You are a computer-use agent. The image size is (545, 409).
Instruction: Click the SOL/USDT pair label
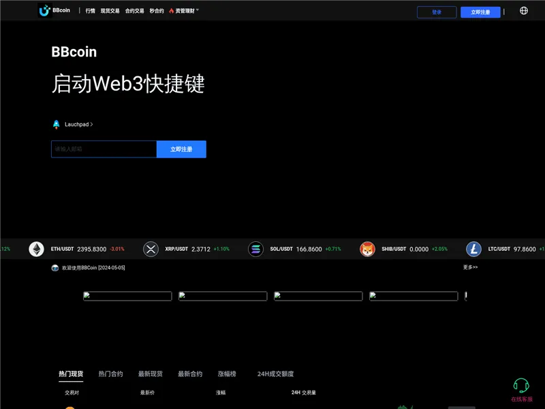(x=281, y=249)
